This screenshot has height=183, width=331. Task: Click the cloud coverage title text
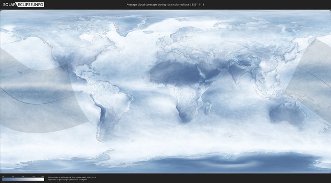tap(165, 5)
